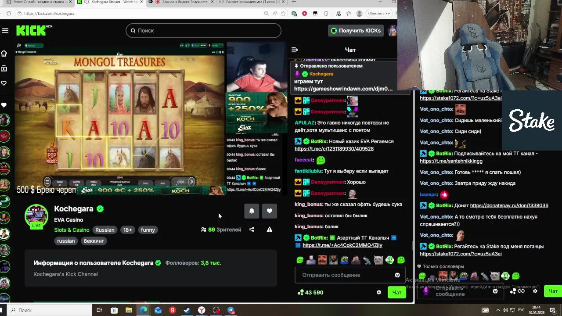Image resolution: width=562 pixels, height=316 pixels.
Task: Open gameshowrindawn.com pinned link
Action: pos(343,89)
